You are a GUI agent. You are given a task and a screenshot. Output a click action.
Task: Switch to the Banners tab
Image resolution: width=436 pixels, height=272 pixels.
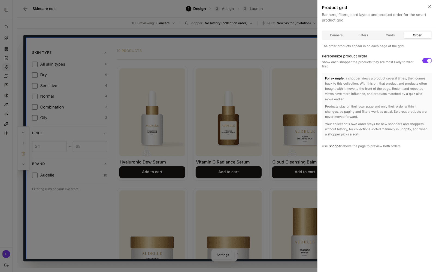pyautogui.click(x=336, y=35)
